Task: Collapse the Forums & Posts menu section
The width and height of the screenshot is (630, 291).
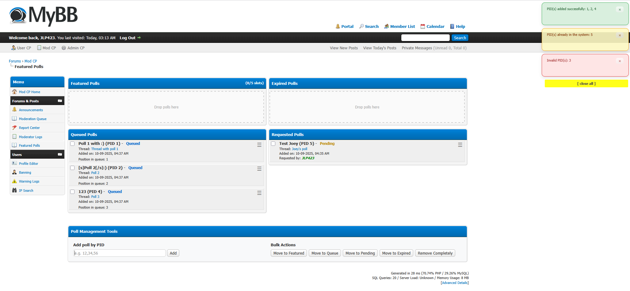Action: (60, 101)
